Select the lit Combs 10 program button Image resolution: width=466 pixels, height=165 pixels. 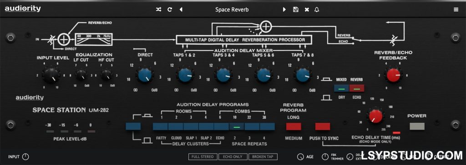pos(237,126)
